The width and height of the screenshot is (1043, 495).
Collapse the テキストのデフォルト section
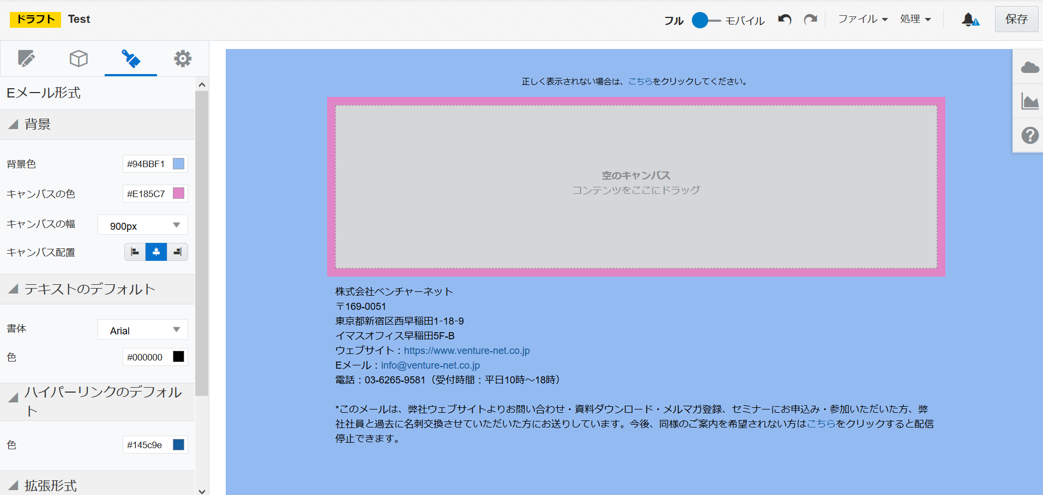[14, 289]
